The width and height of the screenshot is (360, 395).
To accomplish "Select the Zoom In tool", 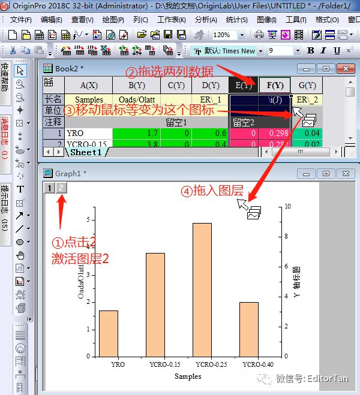I will pos(20,85).
